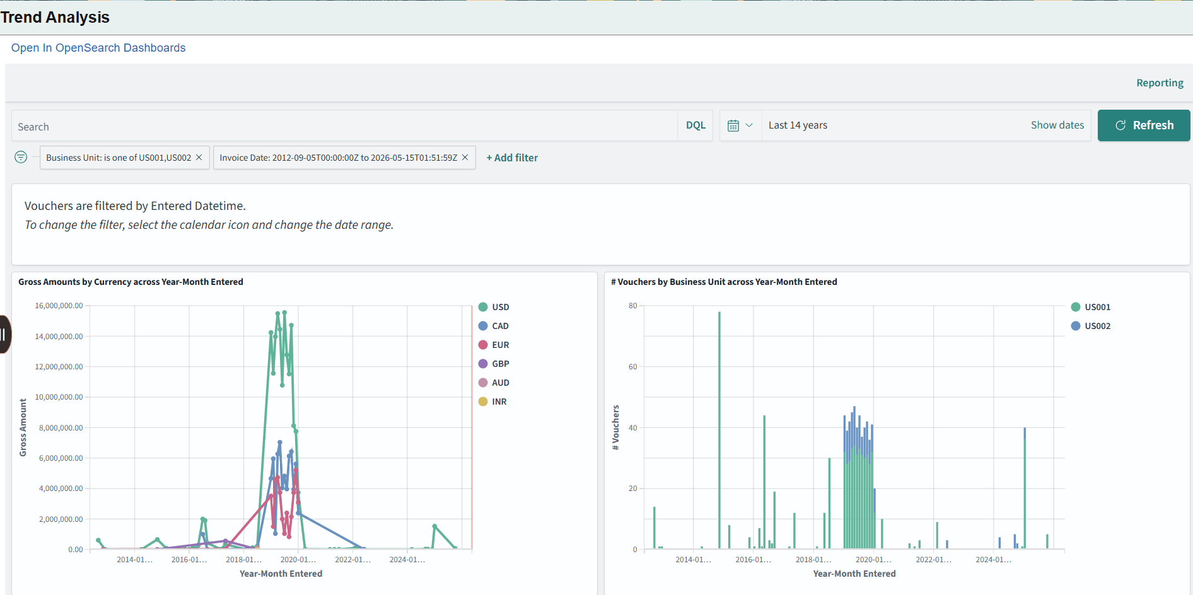Screen dimensions: 1193x595
Task: Toggle US002 legend entry
Action: [1091, 326]
